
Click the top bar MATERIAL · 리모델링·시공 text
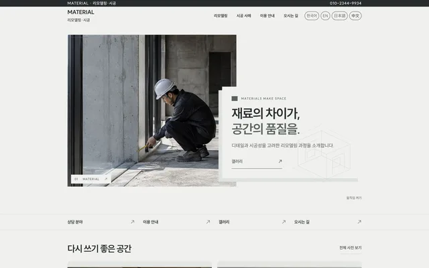click(92, 3)
